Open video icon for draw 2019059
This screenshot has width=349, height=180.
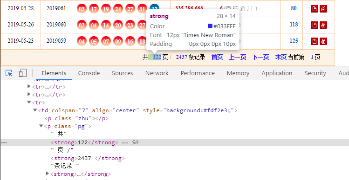click(x=323, y=41)
